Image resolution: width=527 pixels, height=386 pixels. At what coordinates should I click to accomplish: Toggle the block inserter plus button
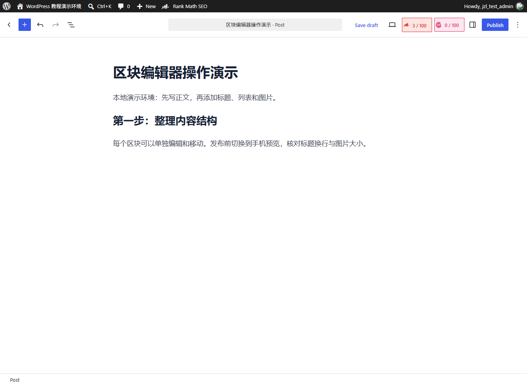(x=25, y=25)
